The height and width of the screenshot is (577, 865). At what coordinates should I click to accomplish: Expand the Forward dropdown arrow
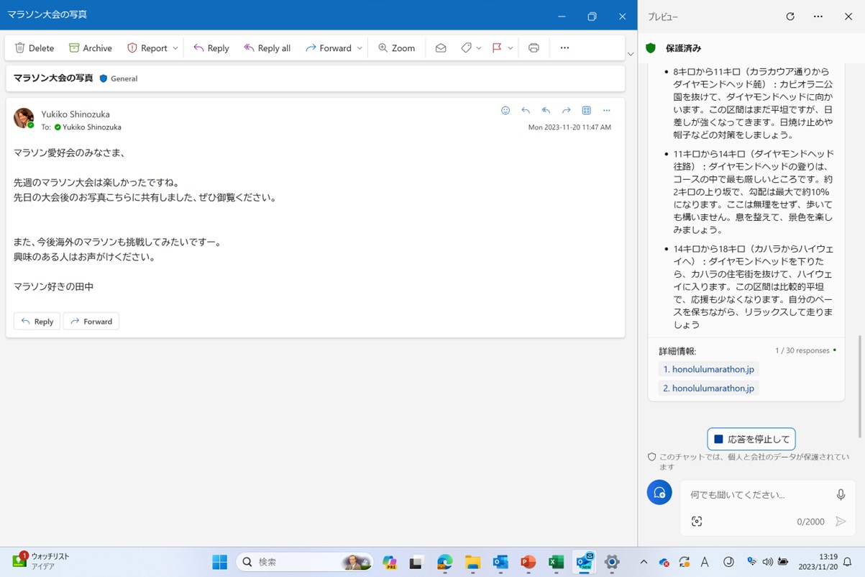pyautogui.click(x=360, y=48)
